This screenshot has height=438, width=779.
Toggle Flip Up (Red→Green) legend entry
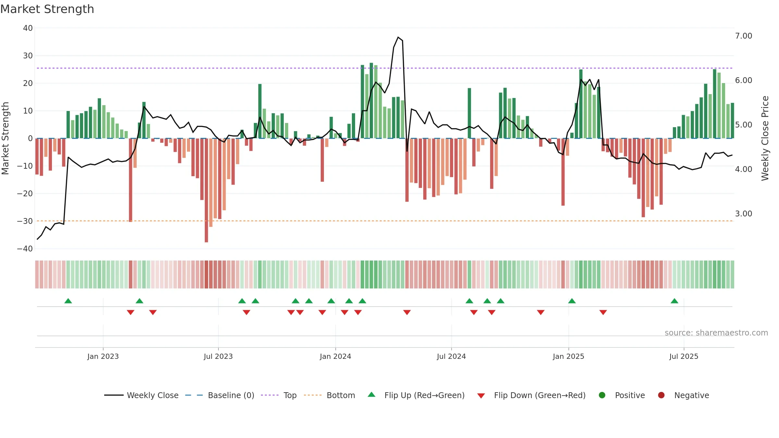(416, 395)
